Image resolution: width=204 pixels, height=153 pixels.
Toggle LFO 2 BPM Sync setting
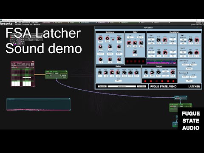[151, 52]
